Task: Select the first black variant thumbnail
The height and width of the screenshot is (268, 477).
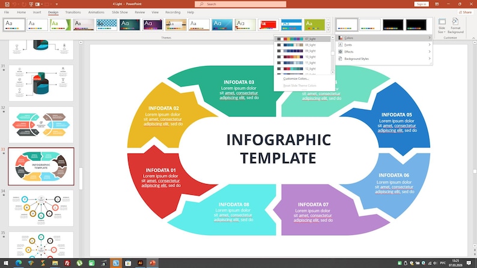Action: click(x=393, y=25)
